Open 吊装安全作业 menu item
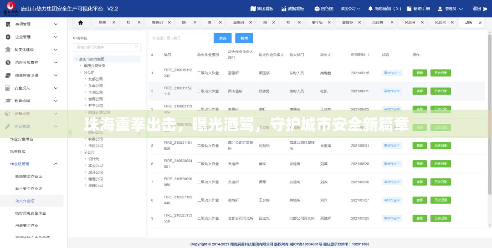Viewport: 492px width, 248px height. tap(27, 225)
